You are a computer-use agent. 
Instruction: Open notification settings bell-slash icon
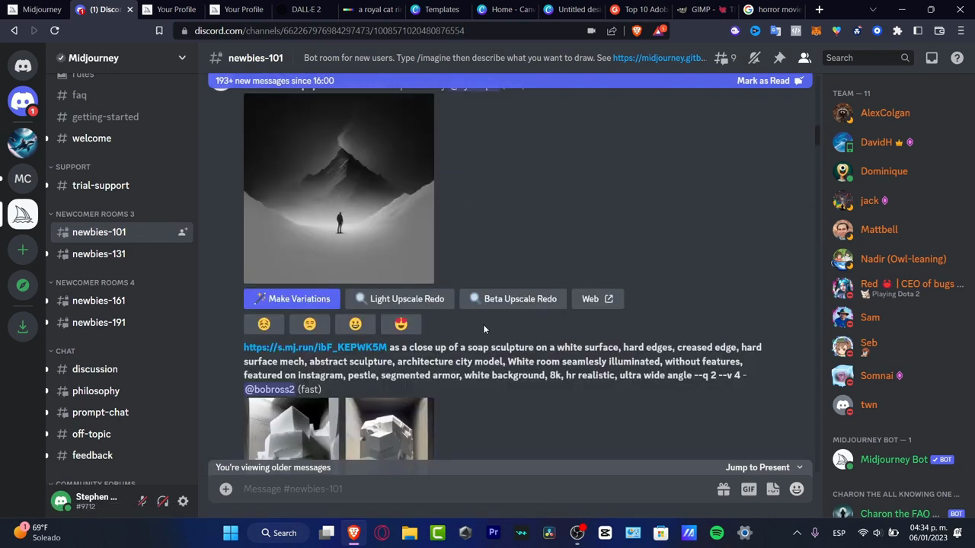(754, 58)
